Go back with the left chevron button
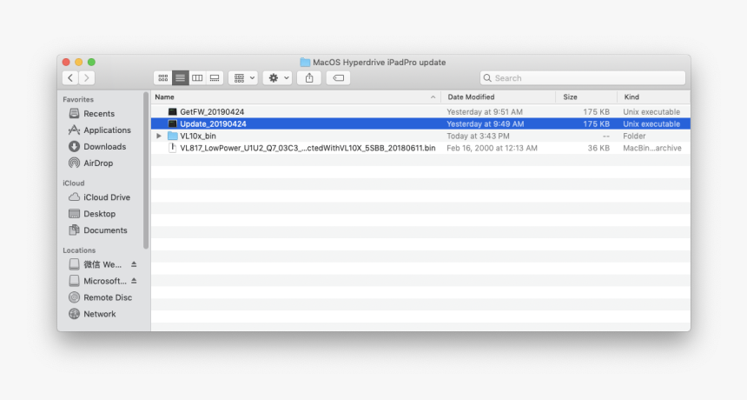Image resolution: width=747 pixels, height=400 pixels. [x=70, y=77]
